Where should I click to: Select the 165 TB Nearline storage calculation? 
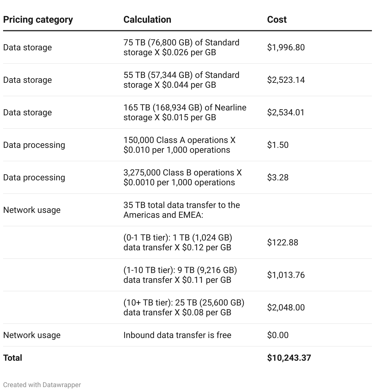[185, 113]
